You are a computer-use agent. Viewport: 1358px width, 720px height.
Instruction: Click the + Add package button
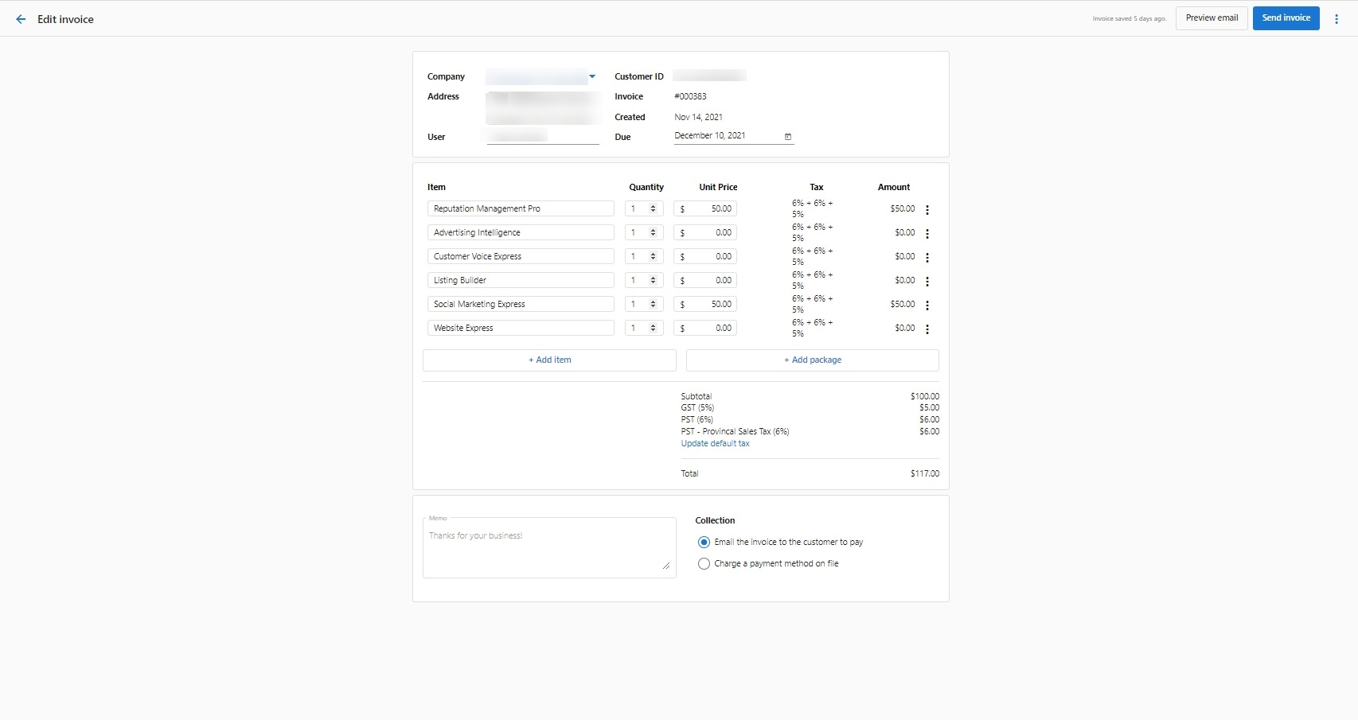(x=813, y=360)
